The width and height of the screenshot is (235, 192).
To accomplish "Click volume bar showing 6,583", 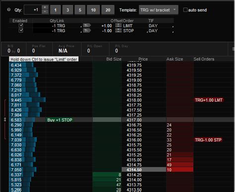I will click(x=22, y=120).
